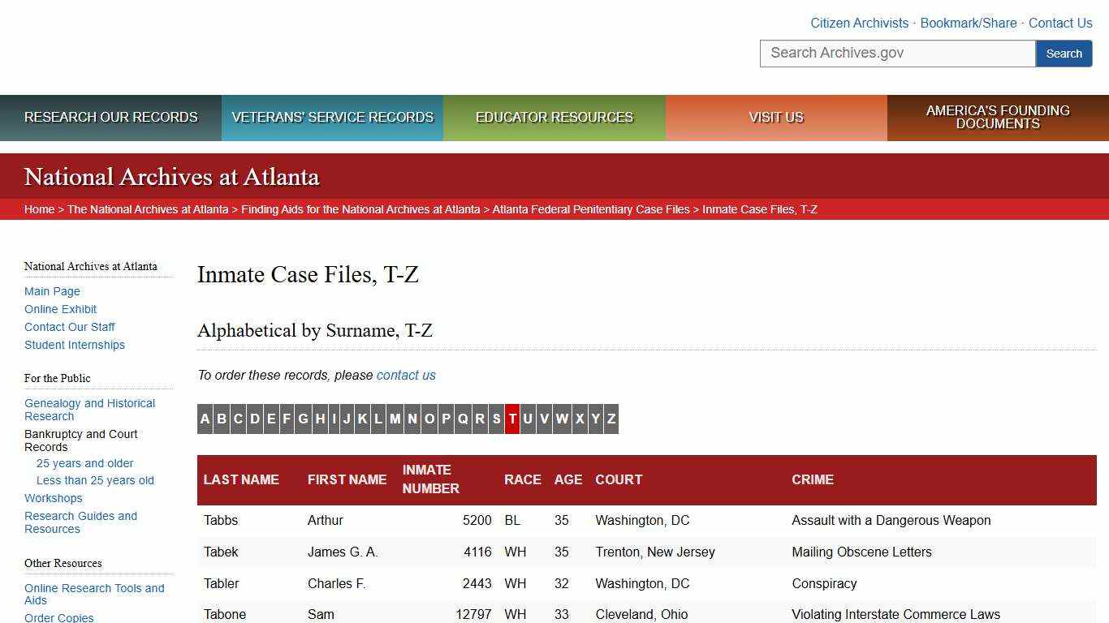This screenshot has width=1109, height=623.
Task: Jump to surnames starting with Z
Action: click(x=610, y=419)
